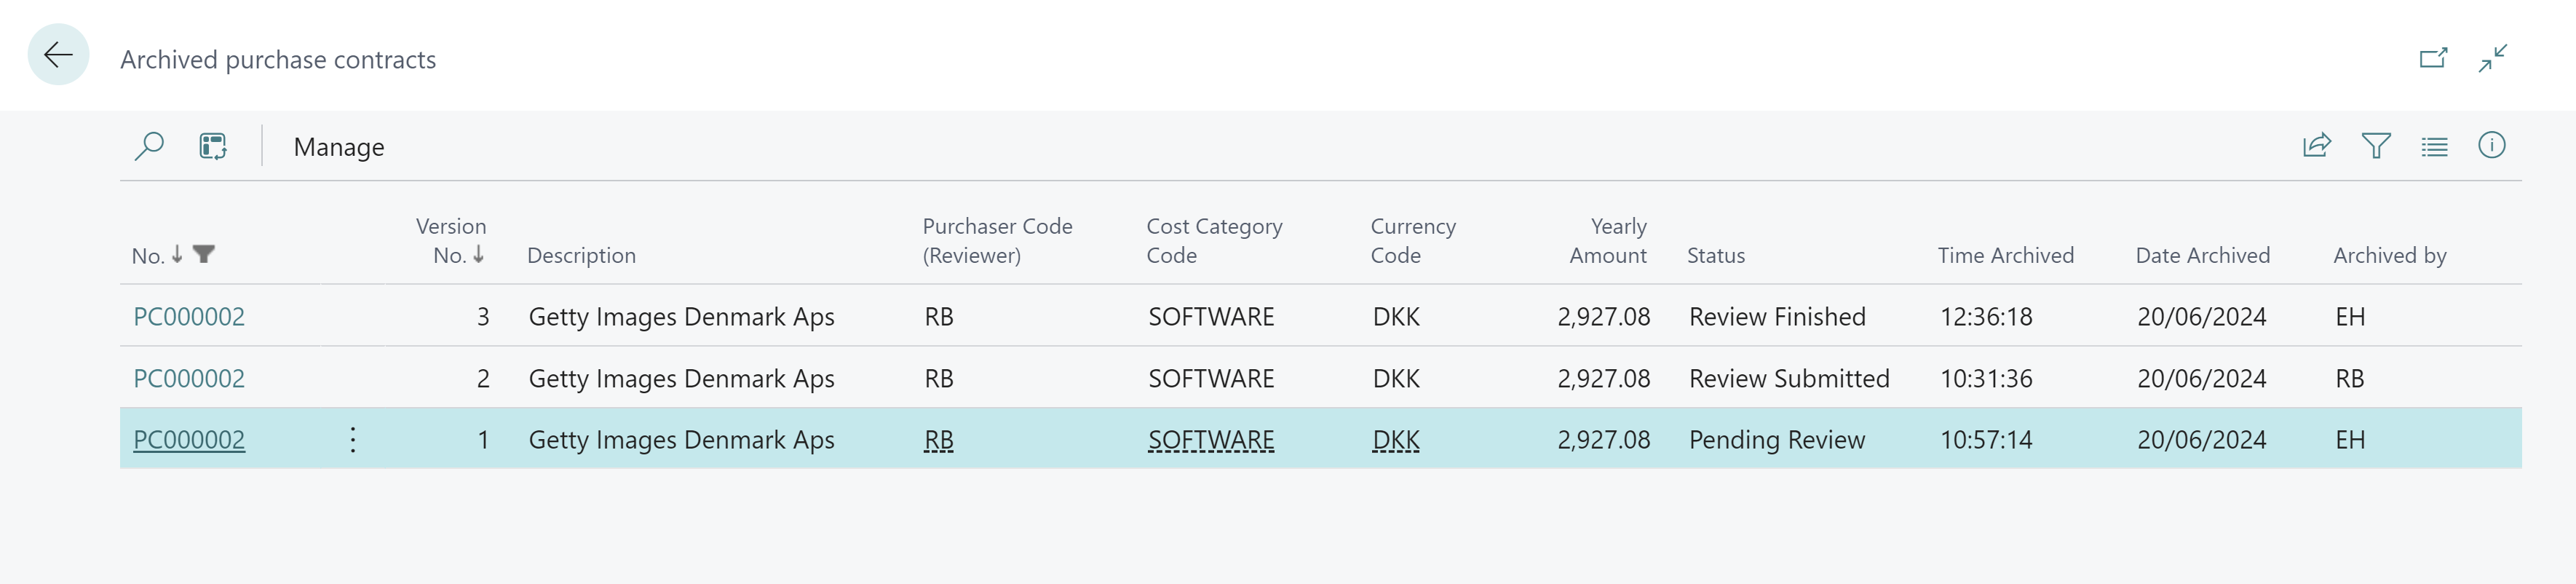Open PC000002 link in version 1 row
This screenshot has height=584, width=2576.
[189, 440]
